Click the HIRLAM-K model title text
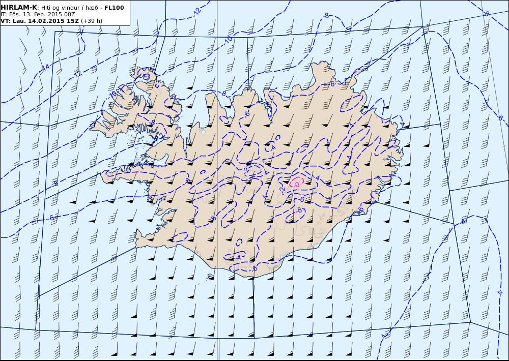 coord(19,8)
